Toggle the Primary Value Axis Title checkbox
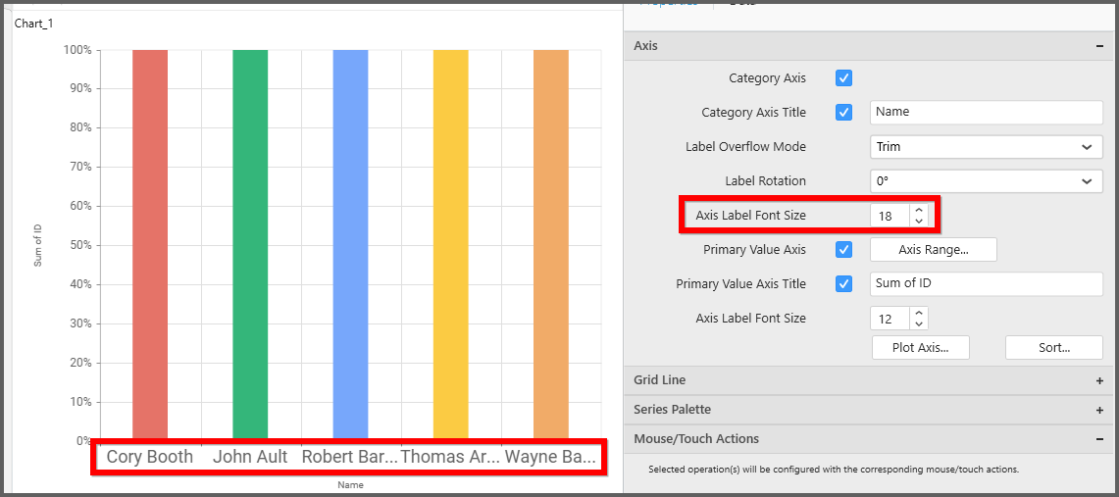The width and height of the screenshot is (1119, 497). [x=843, y=284]
